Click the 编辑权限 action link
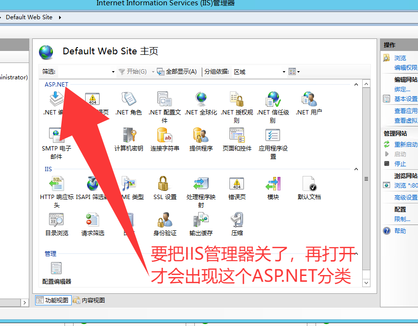 [x=406, y=68]
